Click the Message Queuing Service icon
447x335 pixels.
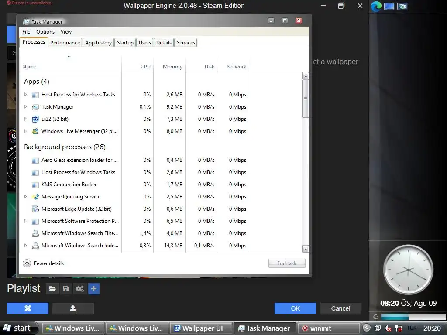(x=35, y=197)
